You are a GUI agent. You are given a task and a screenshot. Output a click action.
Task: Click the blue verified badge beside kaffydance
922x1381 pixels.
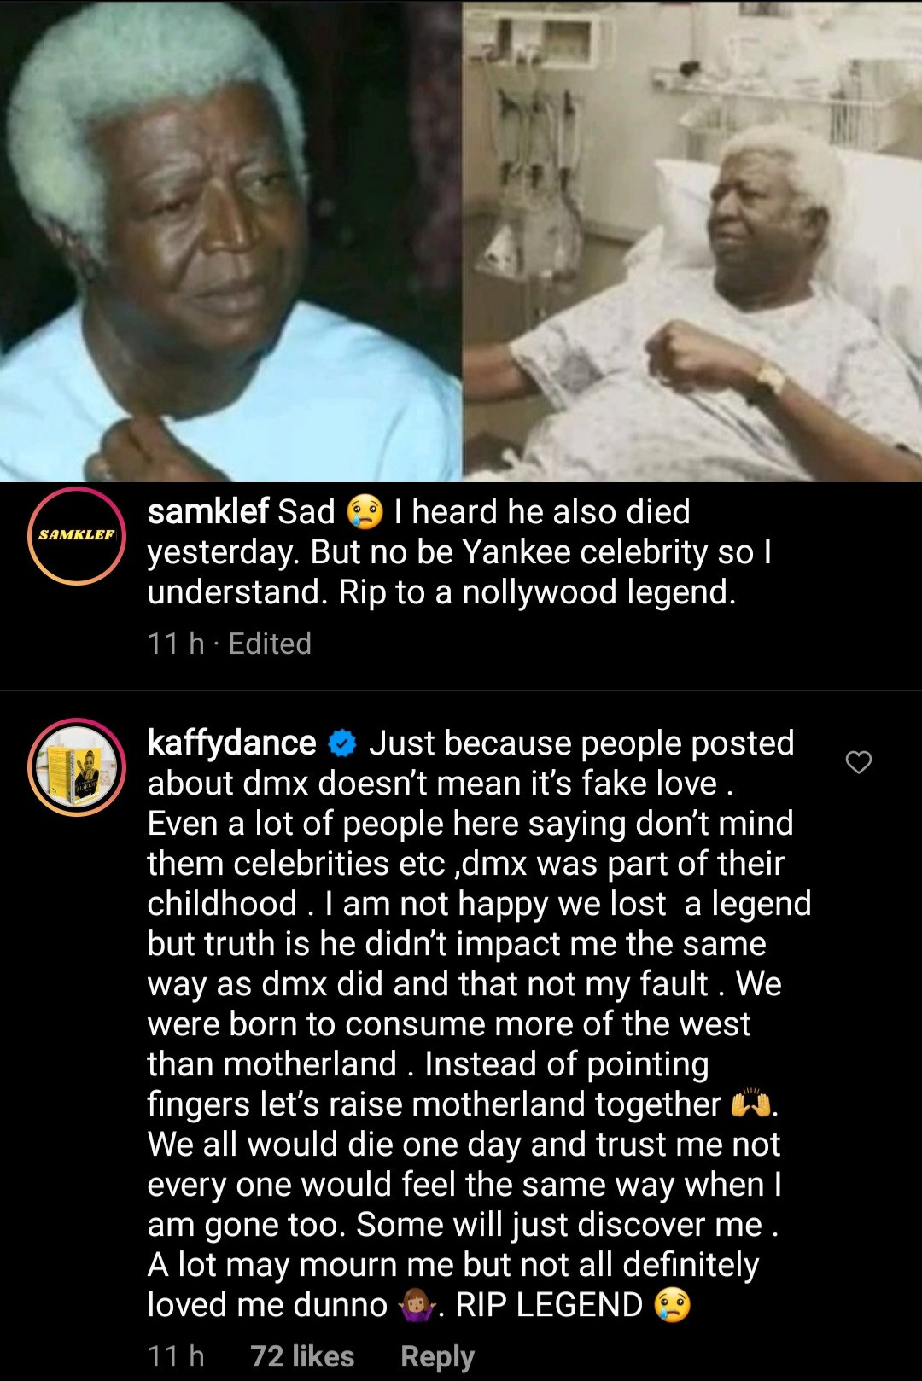coord(342,743)
